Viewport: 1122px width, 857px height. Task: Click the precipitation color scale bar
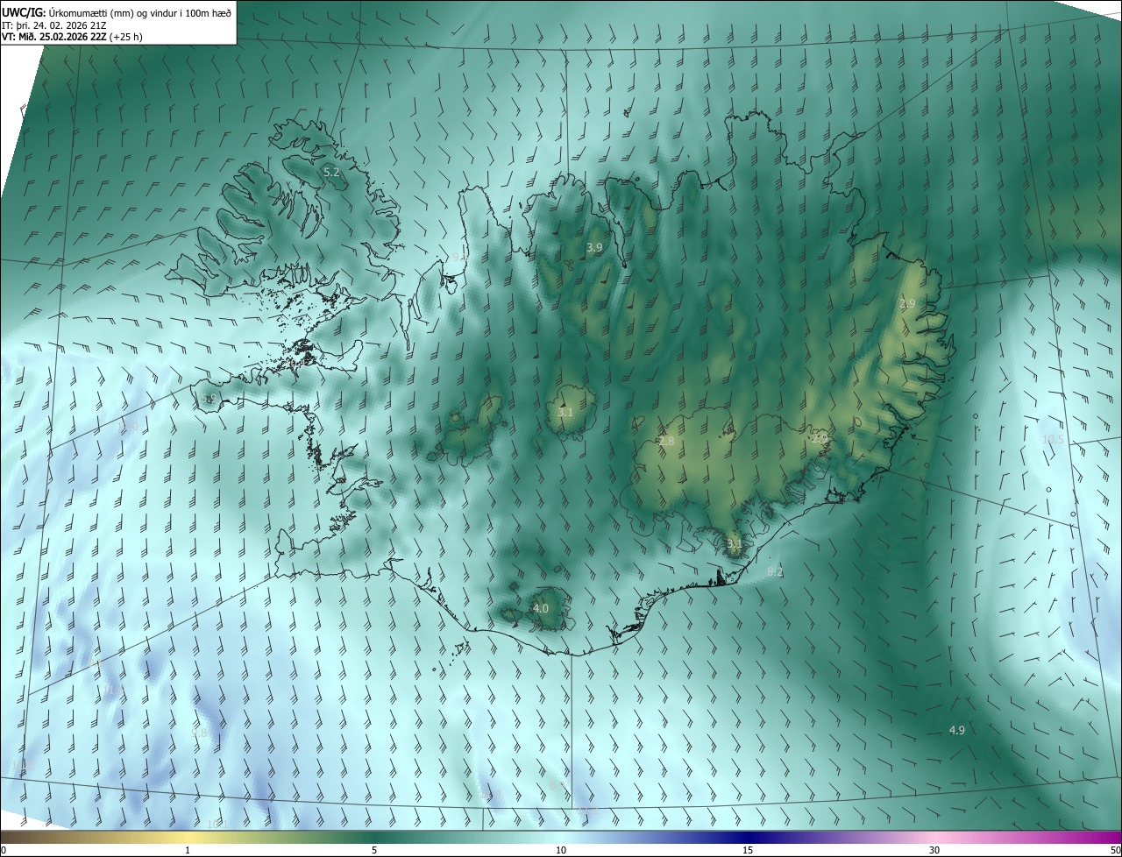point(561,838)
